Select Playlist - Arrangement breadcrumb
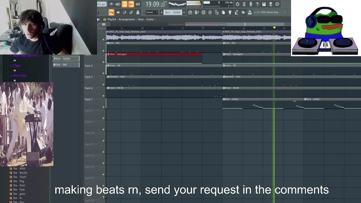Viewport: 361px width, 203px height. click(121, 19)
